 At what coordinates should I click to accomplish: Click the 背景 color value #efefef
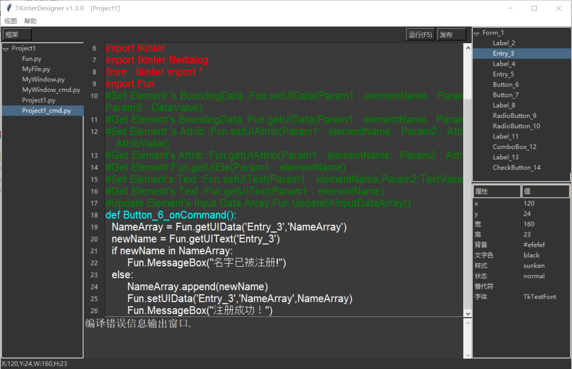pos(534,245)
